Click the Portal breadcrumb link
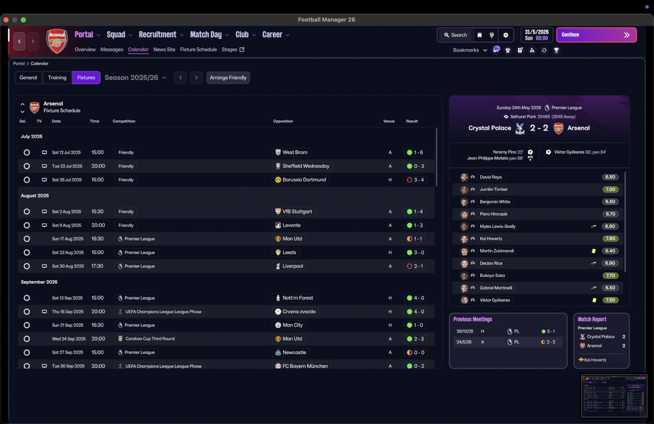This screenshot has height=424, width=654. coord(19,64)
